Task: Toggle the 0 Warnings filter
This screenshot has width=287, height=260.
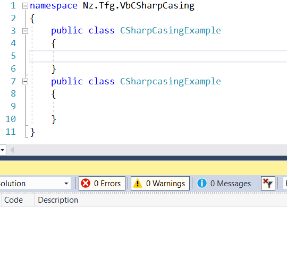Action: [160, 183]
